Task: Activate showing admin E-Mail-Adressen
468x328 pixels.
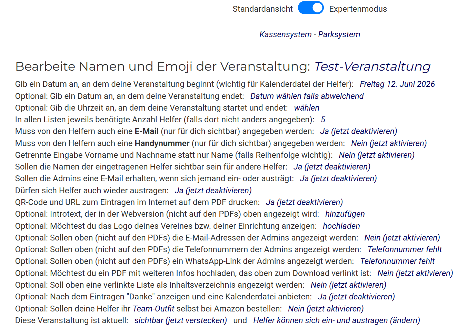Action: click(402, 238)
